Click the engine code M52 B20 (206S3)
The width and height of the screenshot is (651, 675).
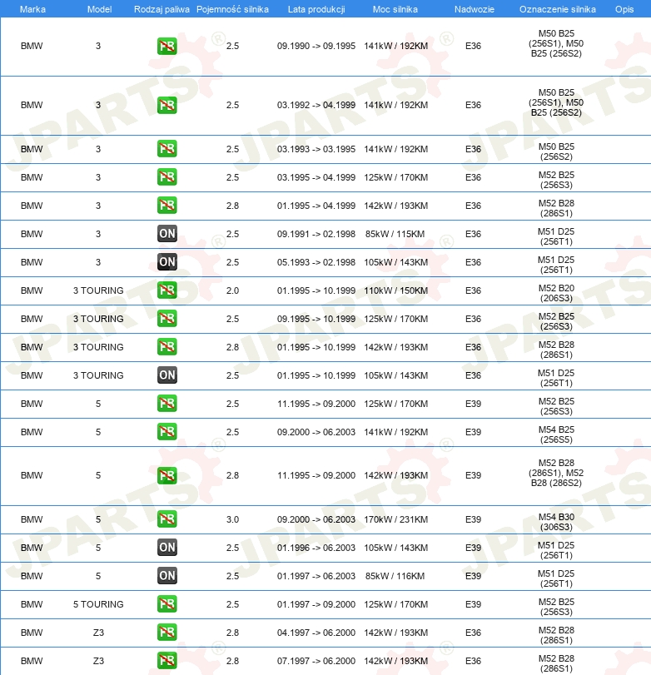556,293
